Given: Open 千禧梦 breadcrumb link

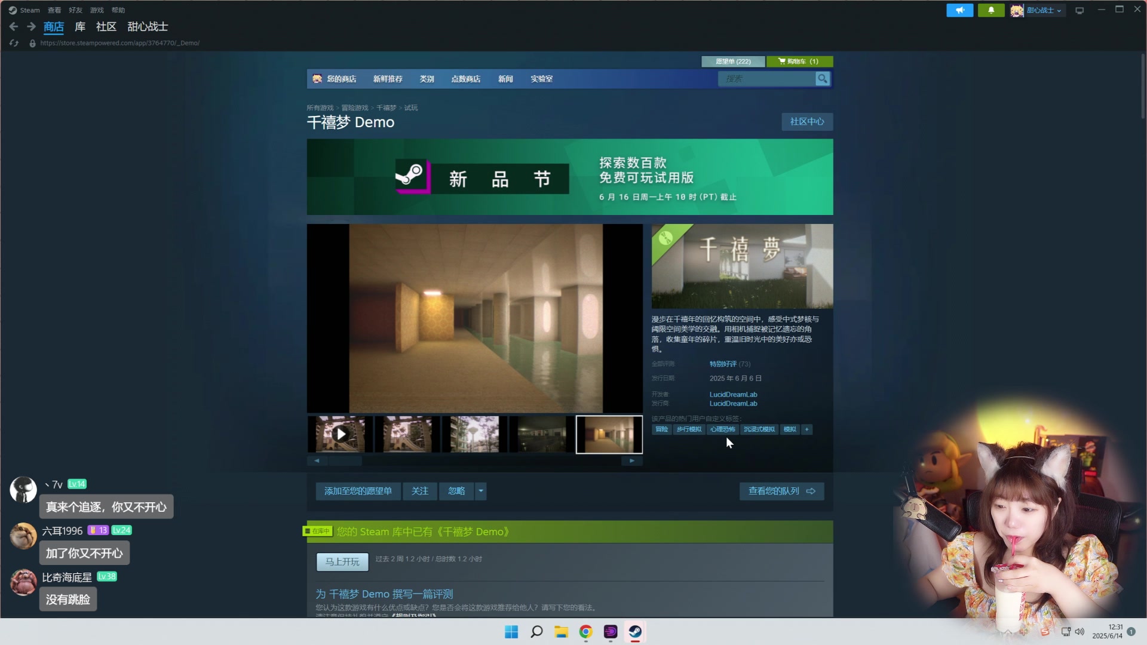Looking at the screenshot, I should pyautogui.click(x=387, y=108).
